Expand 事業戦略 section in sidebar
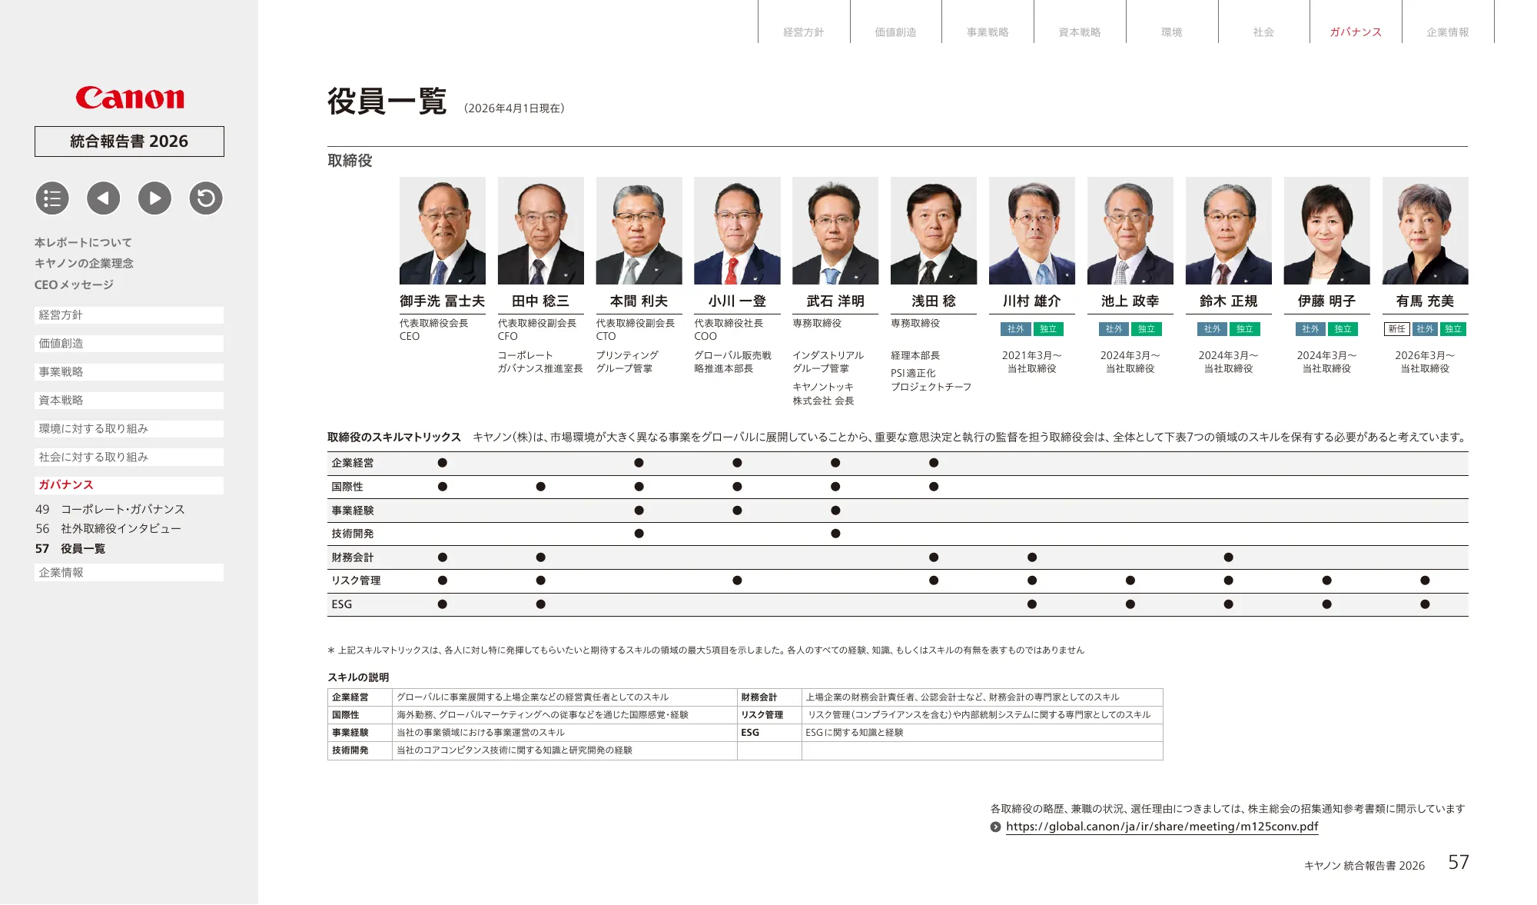Screen dimensions: 1537x905 129,372
